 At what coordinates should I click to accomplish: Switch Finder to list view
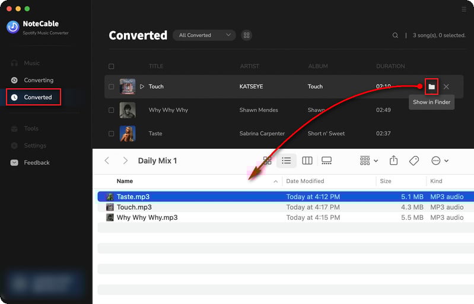[287, 161]
